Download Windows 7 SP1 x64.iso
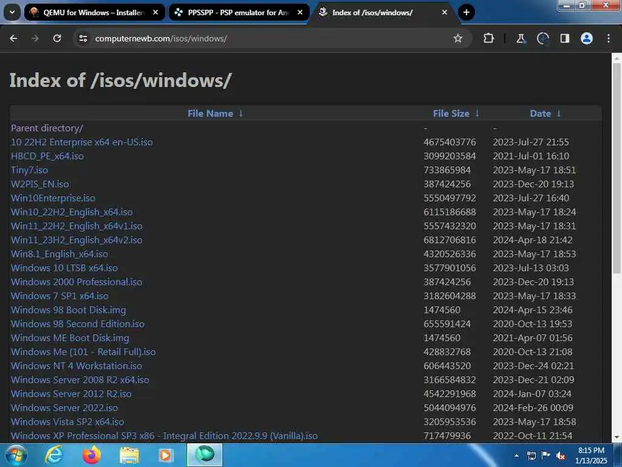 pos(60,296)
